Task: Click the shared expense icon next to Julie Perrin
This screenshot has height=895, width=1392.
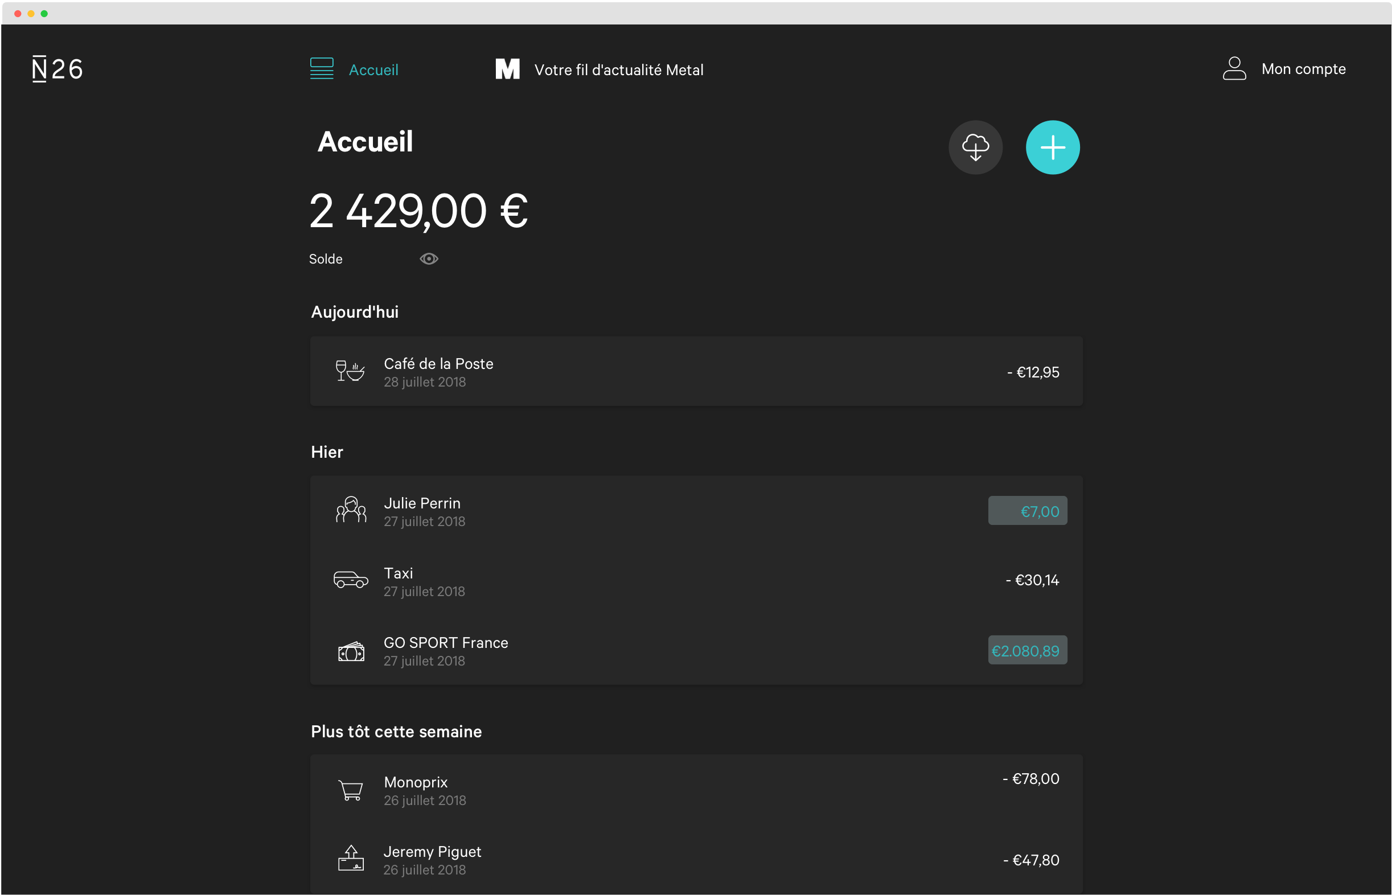Action: [350, 510]
